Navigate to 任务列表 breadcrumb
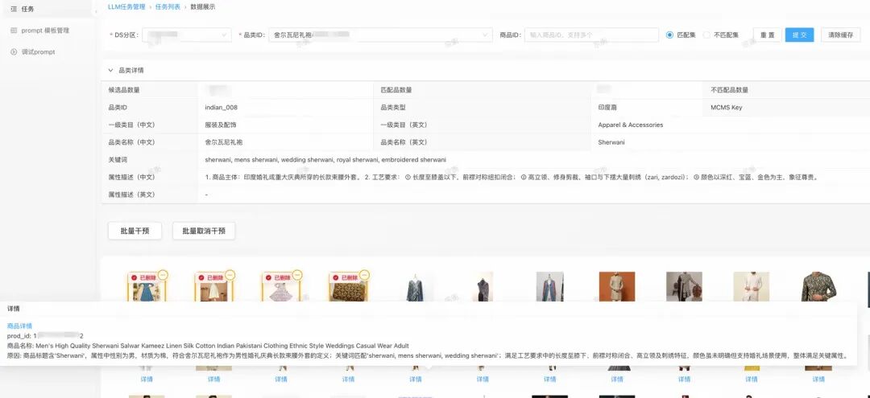This screenshot has height=398, width=870. pyautogui.click(x=168, y=7)
